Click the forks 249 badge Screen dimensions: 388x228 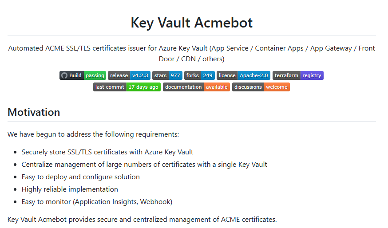199,75
